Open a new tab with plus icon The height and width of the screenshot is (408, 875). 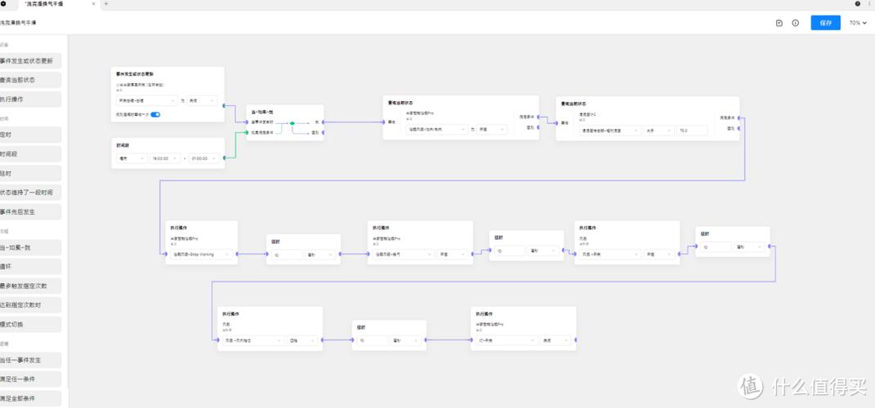coord(106,3)
